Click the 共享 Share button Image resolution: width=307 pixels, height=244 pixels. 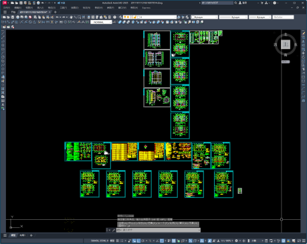pyautogui.click(x=61, y=3)
